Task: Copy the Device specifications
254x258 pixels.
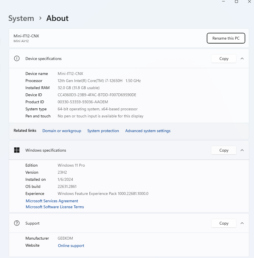Action: coord(224,59)
